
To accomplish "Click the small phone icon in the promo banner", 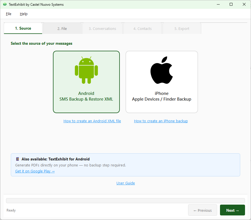I will pyautogui.click(x=18, y=159).
